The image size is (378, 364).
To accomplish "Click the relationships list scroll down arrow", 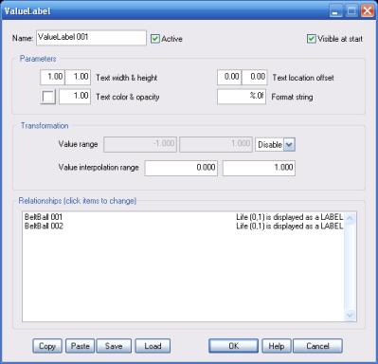I will click(350, 315).
